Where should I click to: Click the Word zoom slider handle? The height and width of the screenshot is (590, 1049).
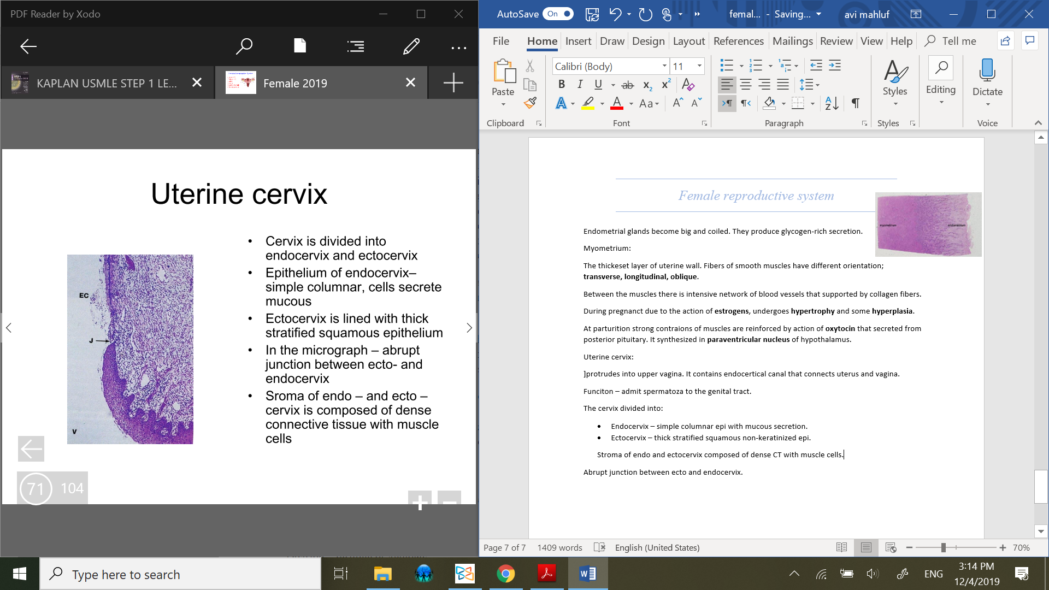pyautogui.click(x=944, y=547)
